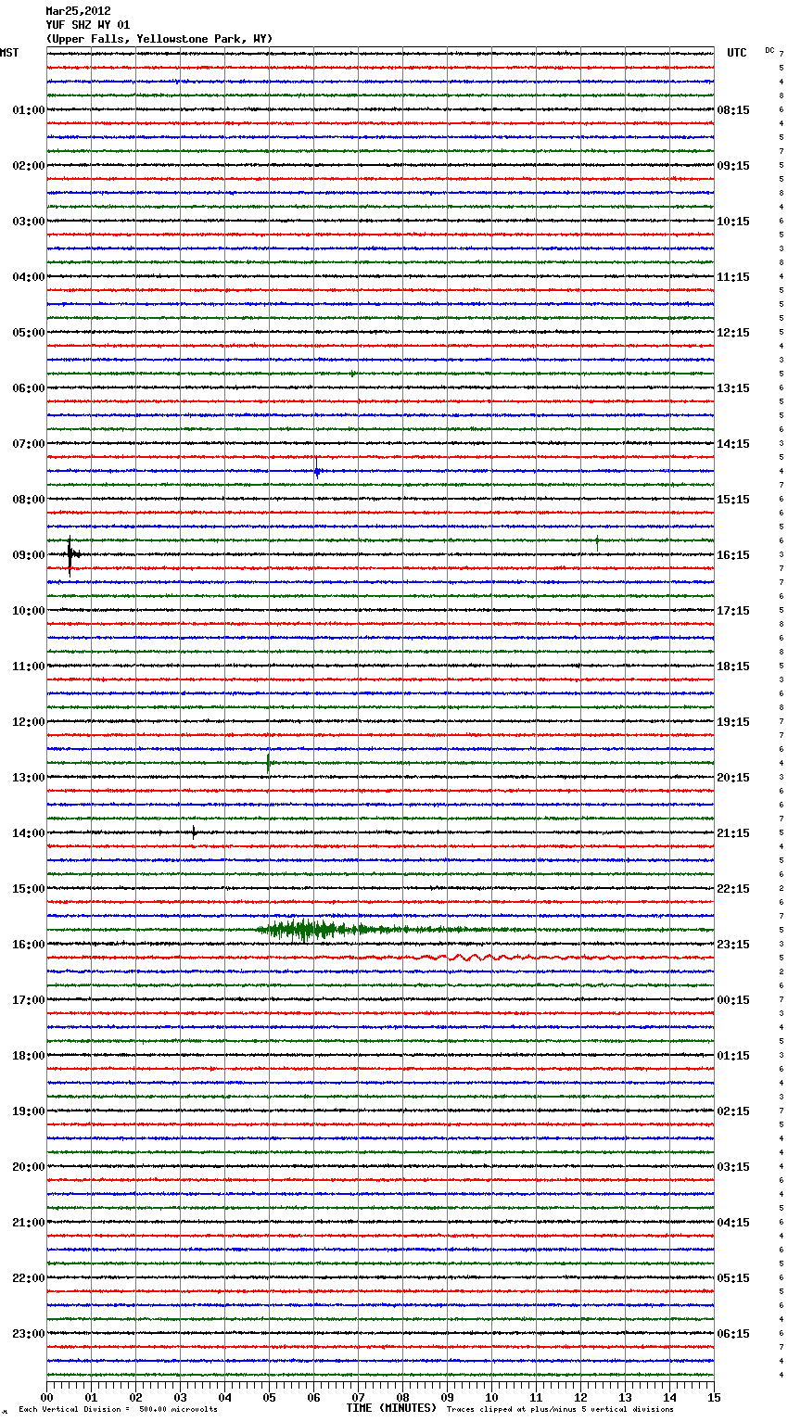Click the 12 minute tick label
The width and height of the screenshot is (788, 1422).
[580, 1398]
